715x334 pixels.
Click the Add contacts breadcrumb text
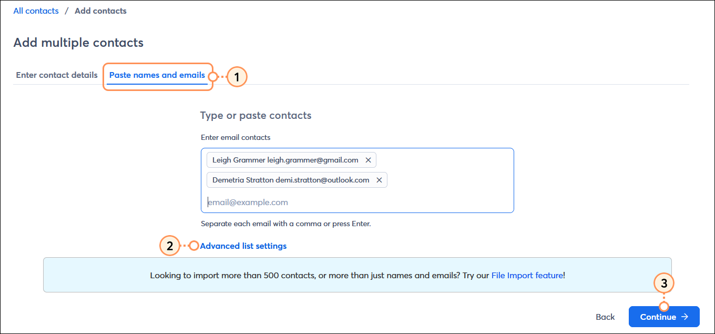pos(100,11)
